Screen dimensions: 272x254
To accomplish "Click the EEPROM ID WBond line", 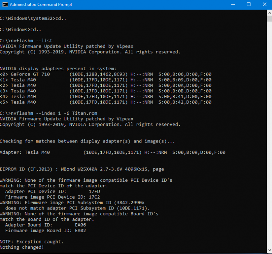I will 82,169.
